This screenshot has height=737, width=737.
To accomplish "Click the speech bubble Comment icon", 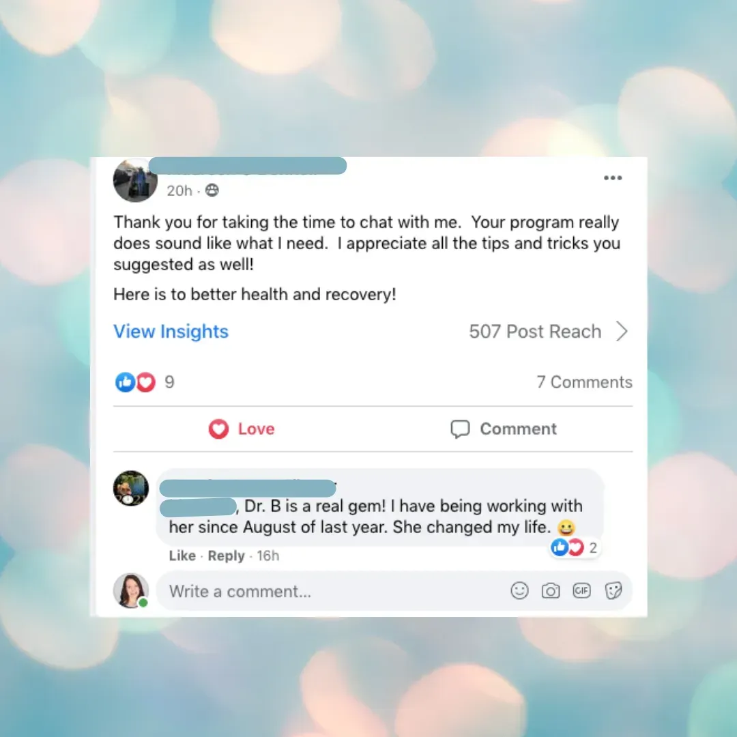I will tap(460, 429).
